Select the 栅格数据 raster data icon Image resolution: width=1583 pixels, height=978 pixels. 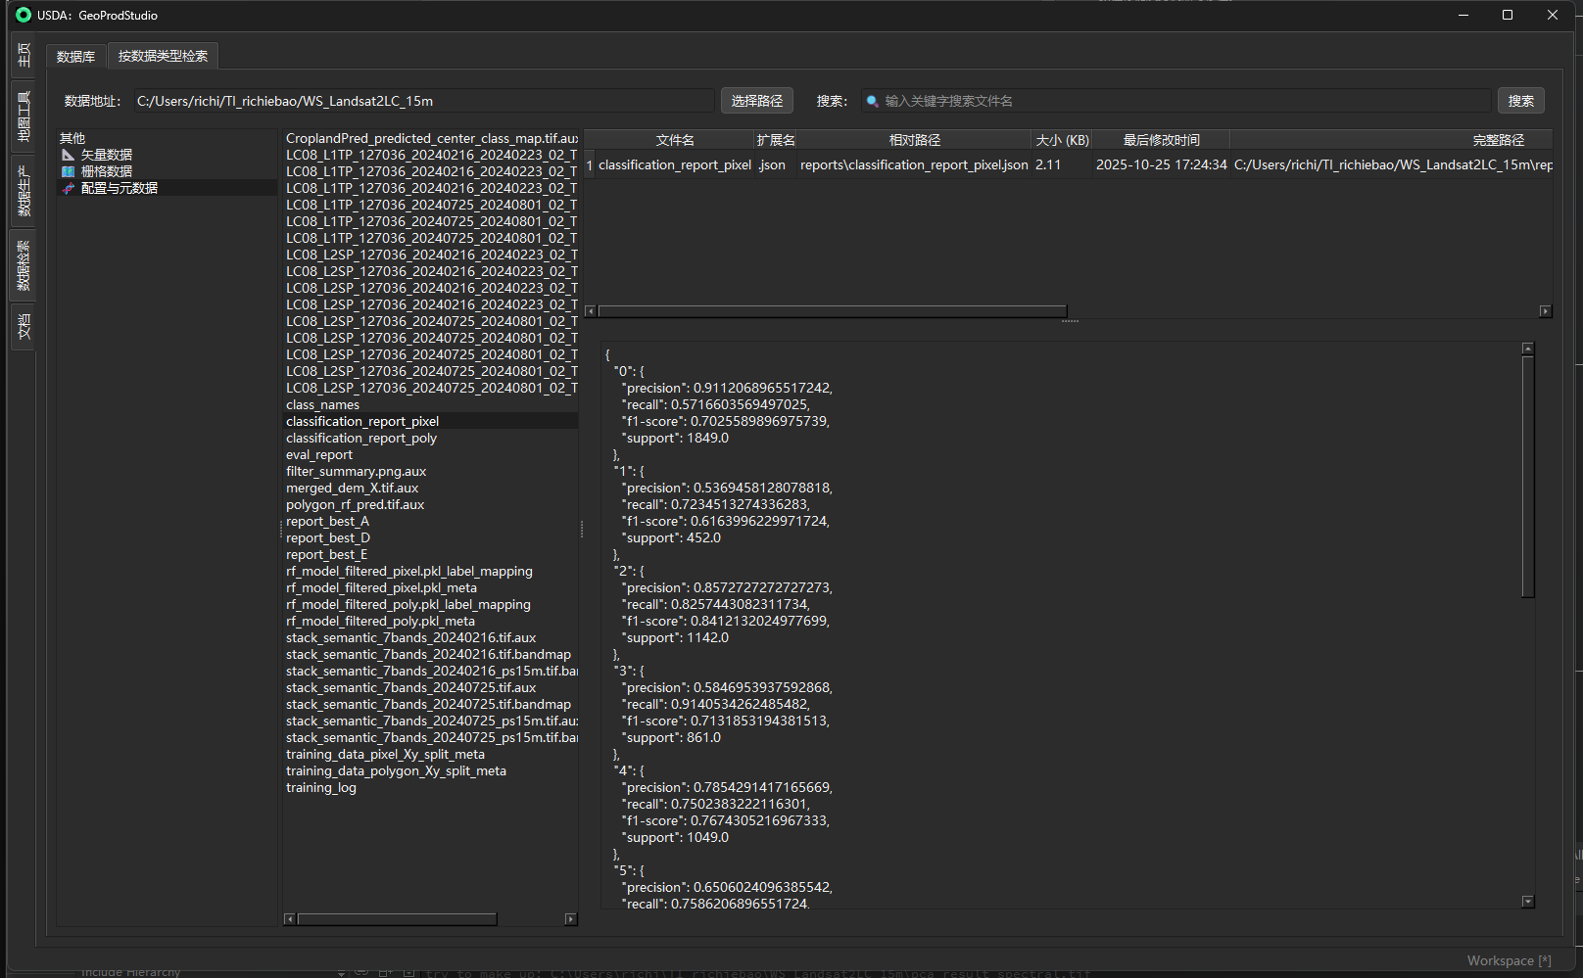pos(68,171)
